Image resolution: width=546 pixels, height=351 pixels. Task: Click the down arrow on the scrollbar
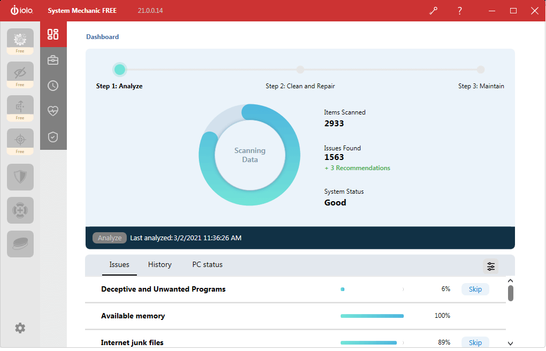coord(510,342)
